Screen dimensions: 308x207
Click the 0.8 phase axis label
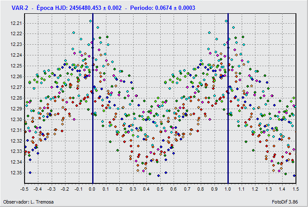pyautogui.click(x=201, y=189)
